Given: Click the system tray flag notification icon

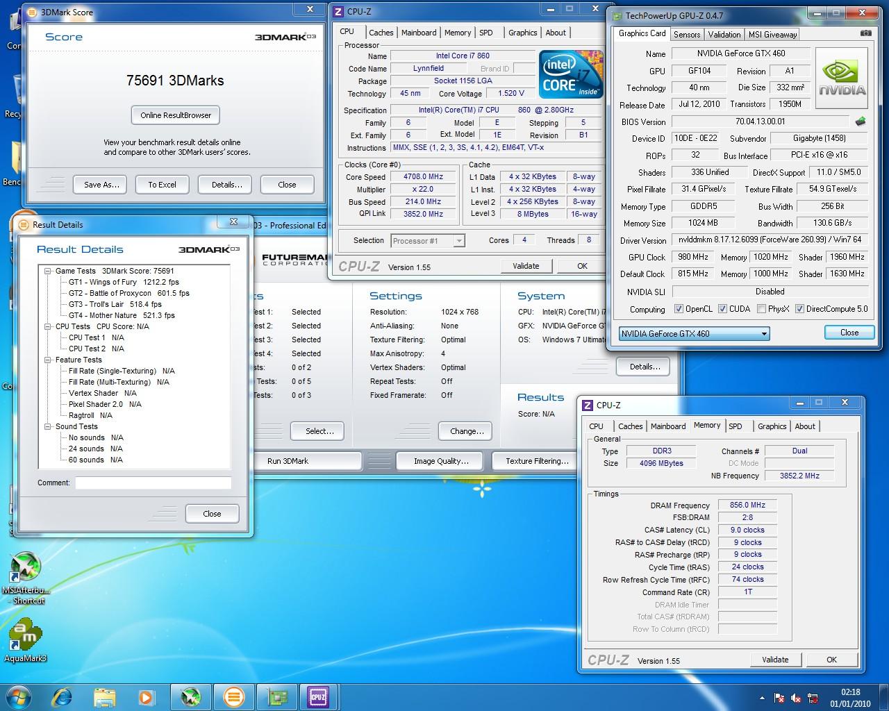Looking at the screenshot, I should click(x=779, y=699).
